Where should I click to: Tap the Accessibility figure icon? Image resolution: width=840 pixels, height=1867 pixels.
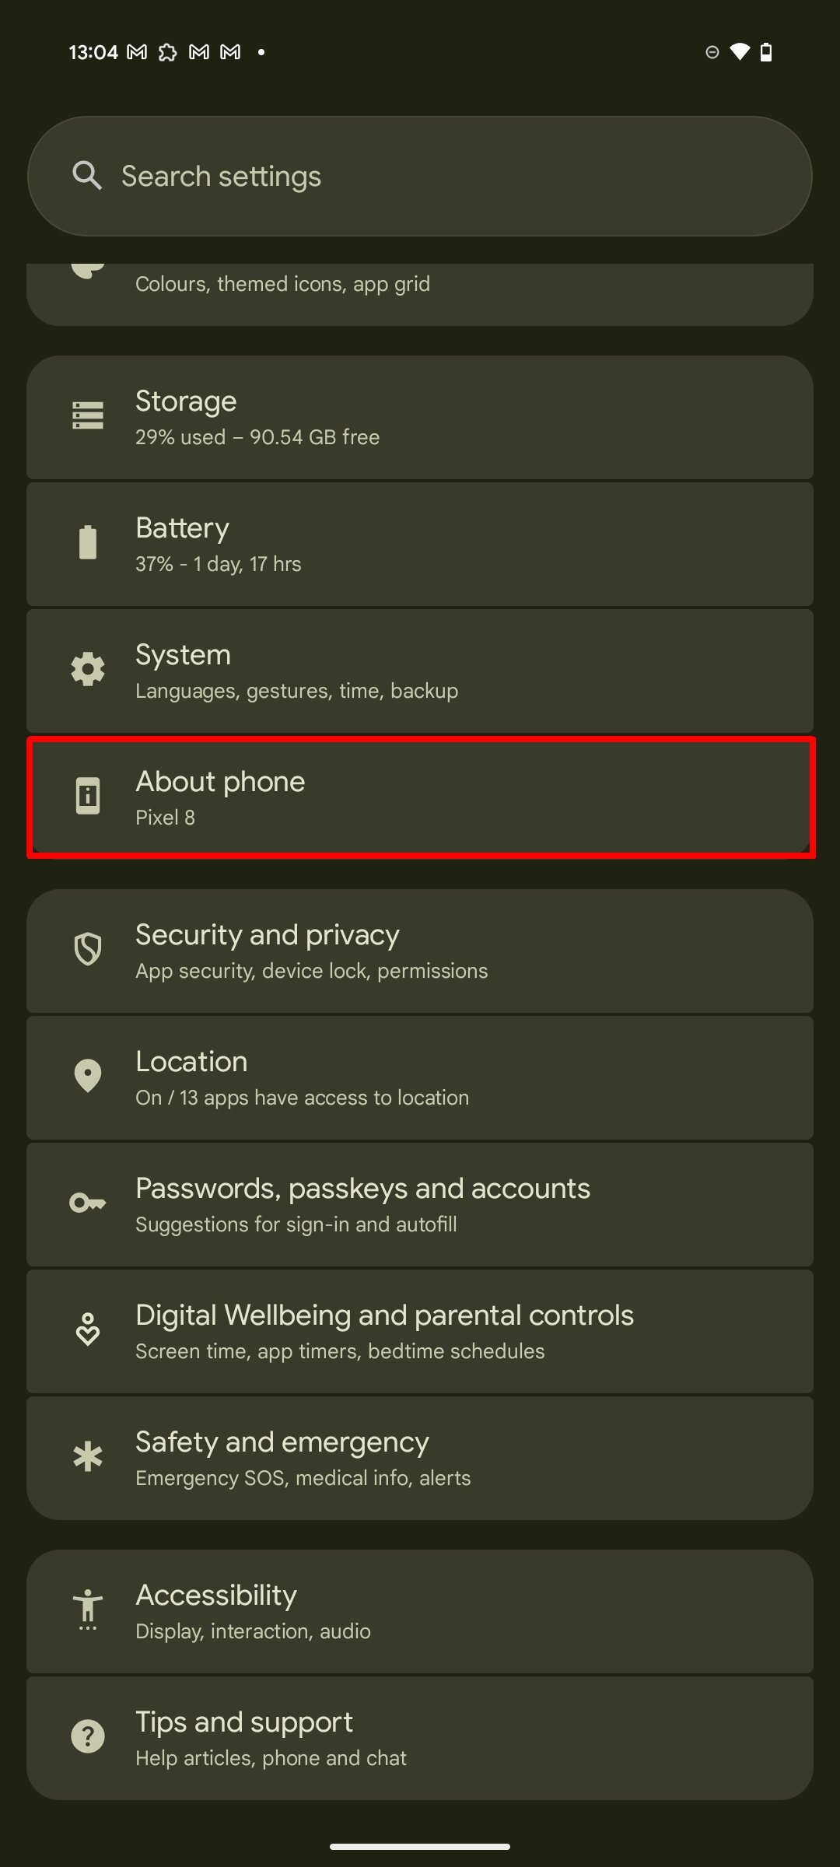pos(88,1610)
